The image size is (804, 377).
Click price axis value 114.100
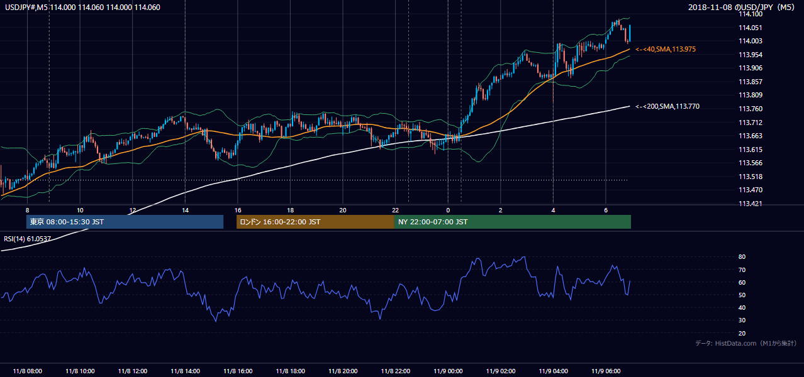(x=751, y=14)
